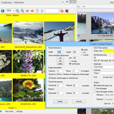Click the Letter standard dimension button

click(x=60, y=64)
